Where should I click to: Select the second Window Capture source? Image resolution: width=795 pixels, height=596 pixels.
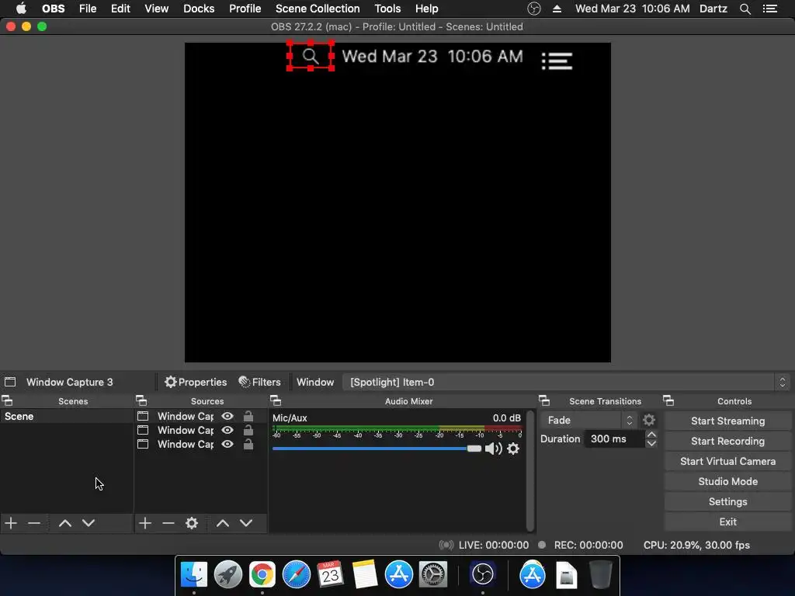pyautogui.click(x=186, y=430)
